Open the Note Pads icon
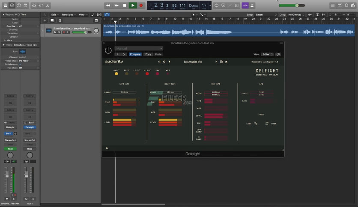Image resolution: width=358 pixels, height=207 pixels. click(340, 5)
